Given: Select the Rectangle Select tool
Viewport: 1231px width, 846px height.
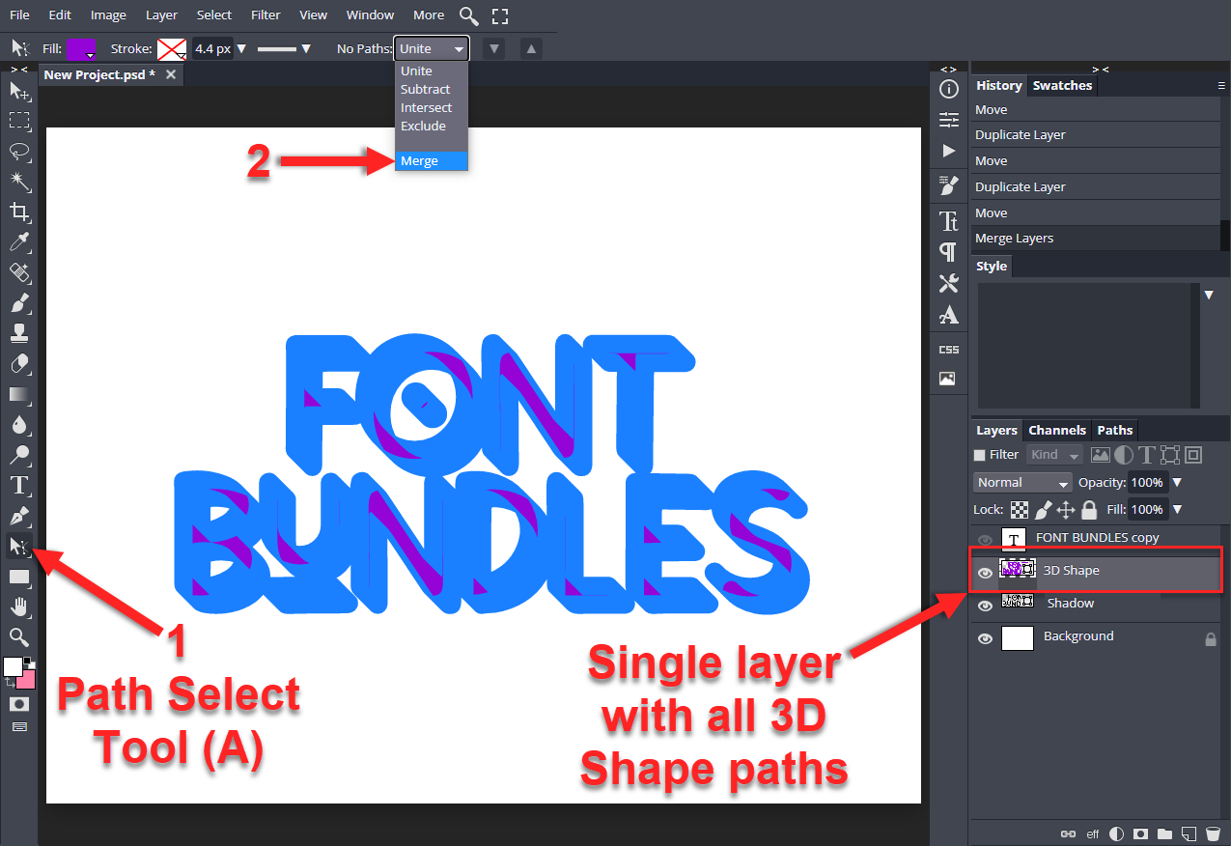Looking at the screenshot, I should pos(19,121).
